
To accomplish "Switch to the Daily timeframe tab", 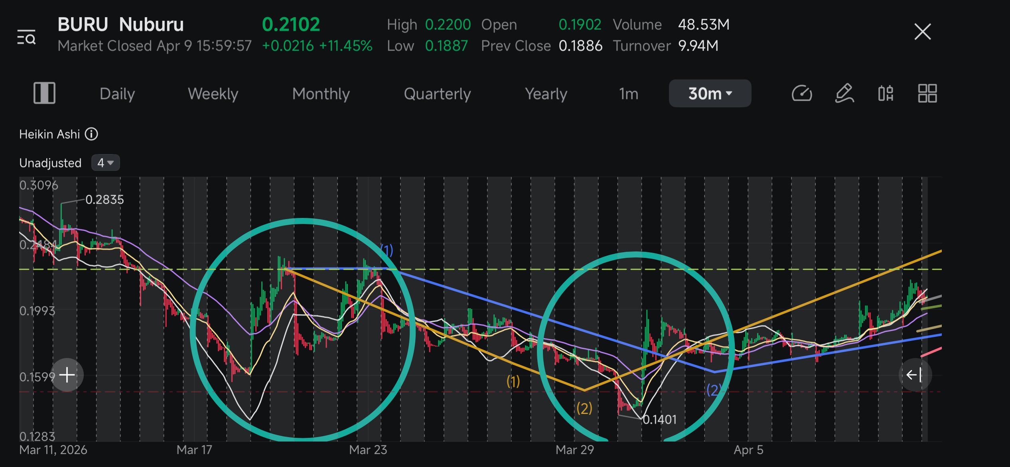I will coord(117,94).
